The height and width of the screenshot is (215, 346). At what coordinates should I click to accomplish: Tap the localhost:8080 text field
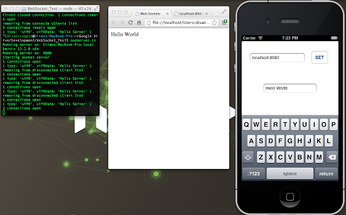coord(277,57)
